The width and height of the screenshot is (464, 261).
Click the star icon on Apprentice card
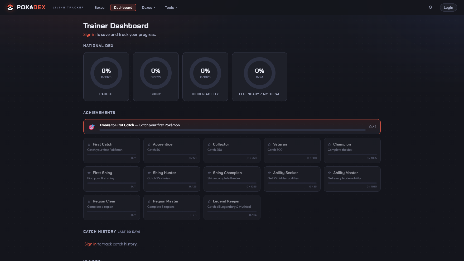coord(149,144)
